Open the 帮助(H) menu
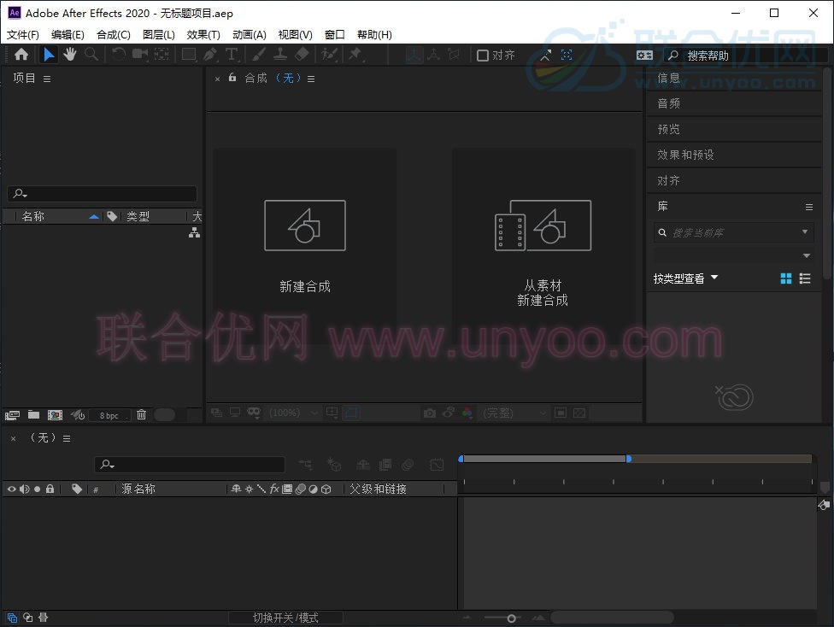 [x=374, y=34]
